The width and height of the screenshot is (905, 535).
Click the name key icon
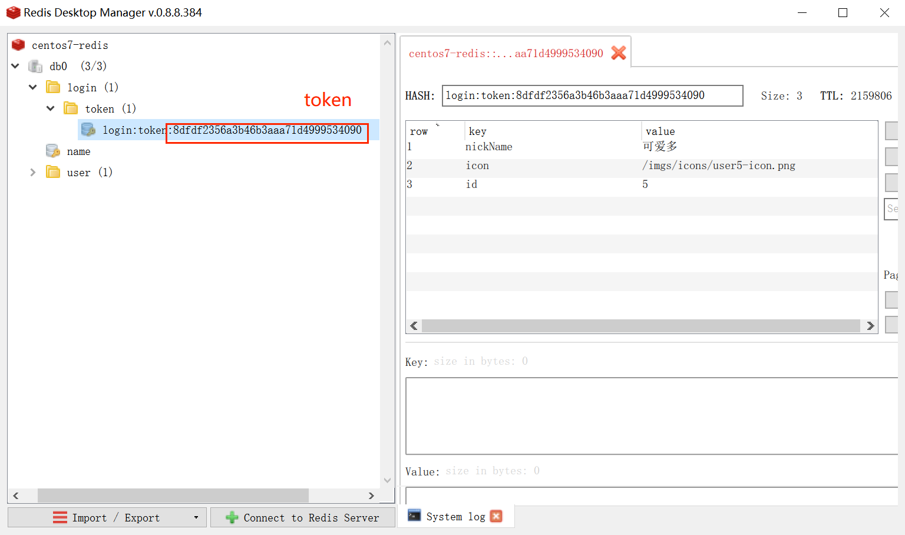(x=53, y=151)
